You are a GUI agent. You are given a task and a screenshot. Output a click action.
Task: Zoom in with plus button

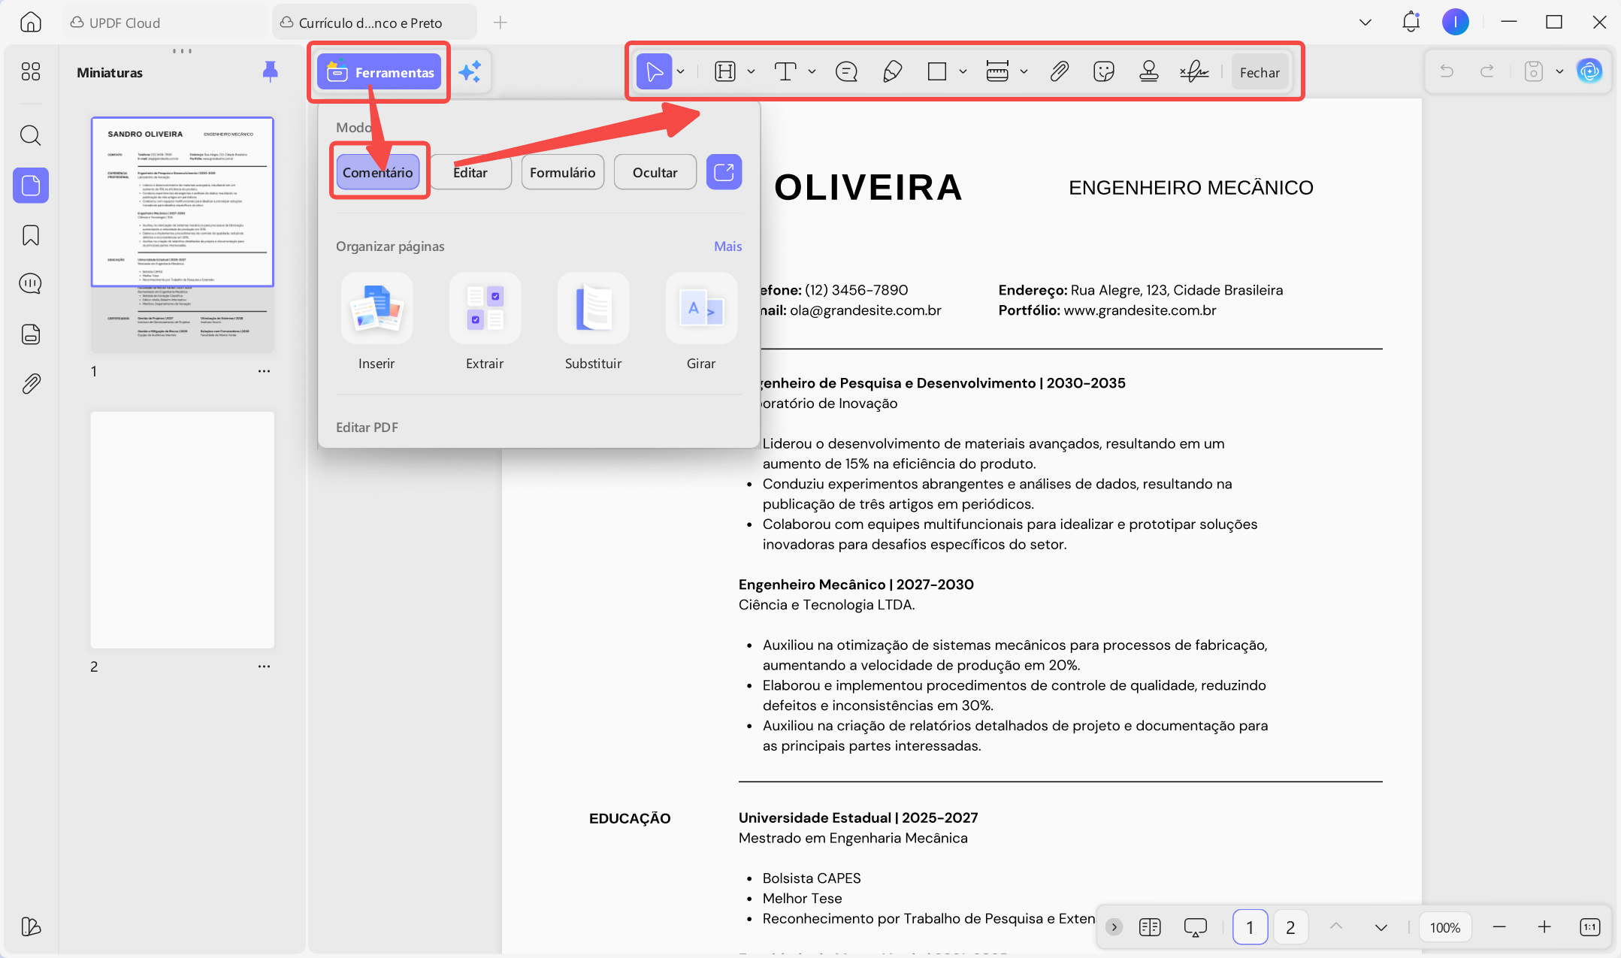pyautogui.click(x=1544, y=927)
